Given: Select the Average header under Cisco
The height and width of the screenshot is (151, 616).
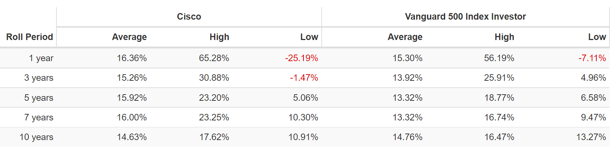Looking at the screenshot, I should click(x=129, y=37).
